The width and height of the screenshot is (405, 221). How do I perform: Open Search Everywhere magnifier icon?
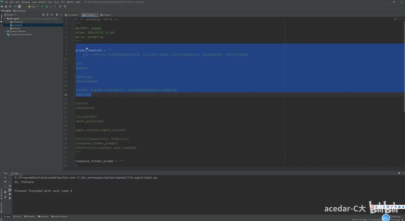pos(65,6)
